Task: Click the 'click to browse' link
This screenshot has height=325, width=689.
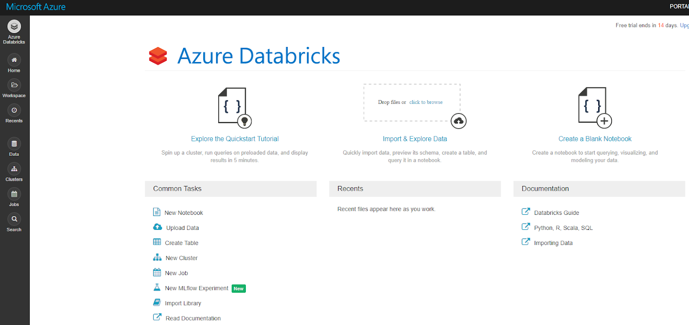Action: click(426, 102)
